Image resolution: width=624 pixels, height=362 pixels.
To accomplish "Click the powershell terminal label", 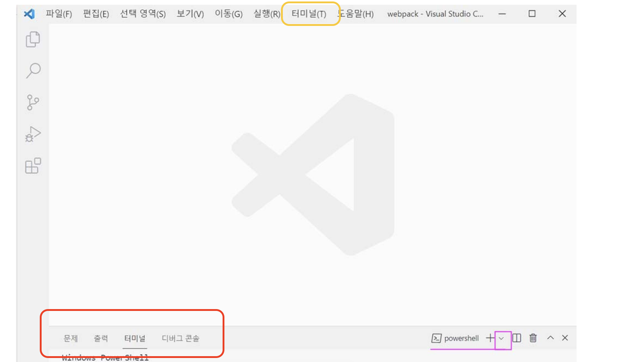I will click(x=455, y=338).
